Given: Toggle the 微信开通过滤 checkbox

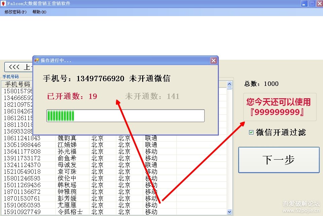Looking at the screenshot, I should pyautogui.click(x=251, y=132).
